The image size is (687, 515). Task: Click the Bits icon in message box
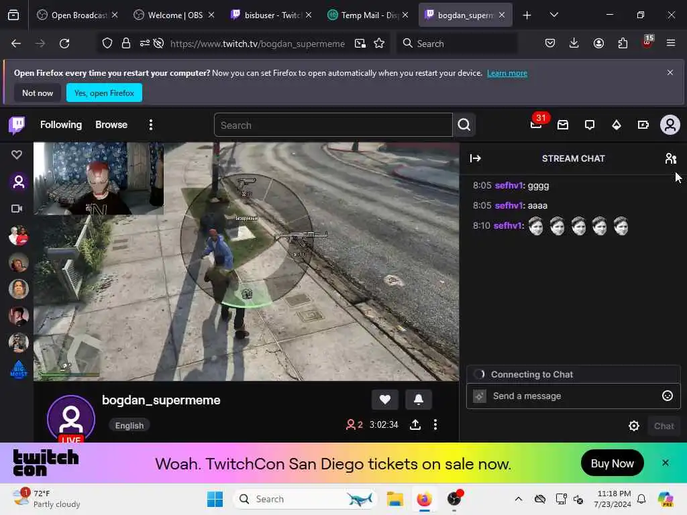[480, 396]
